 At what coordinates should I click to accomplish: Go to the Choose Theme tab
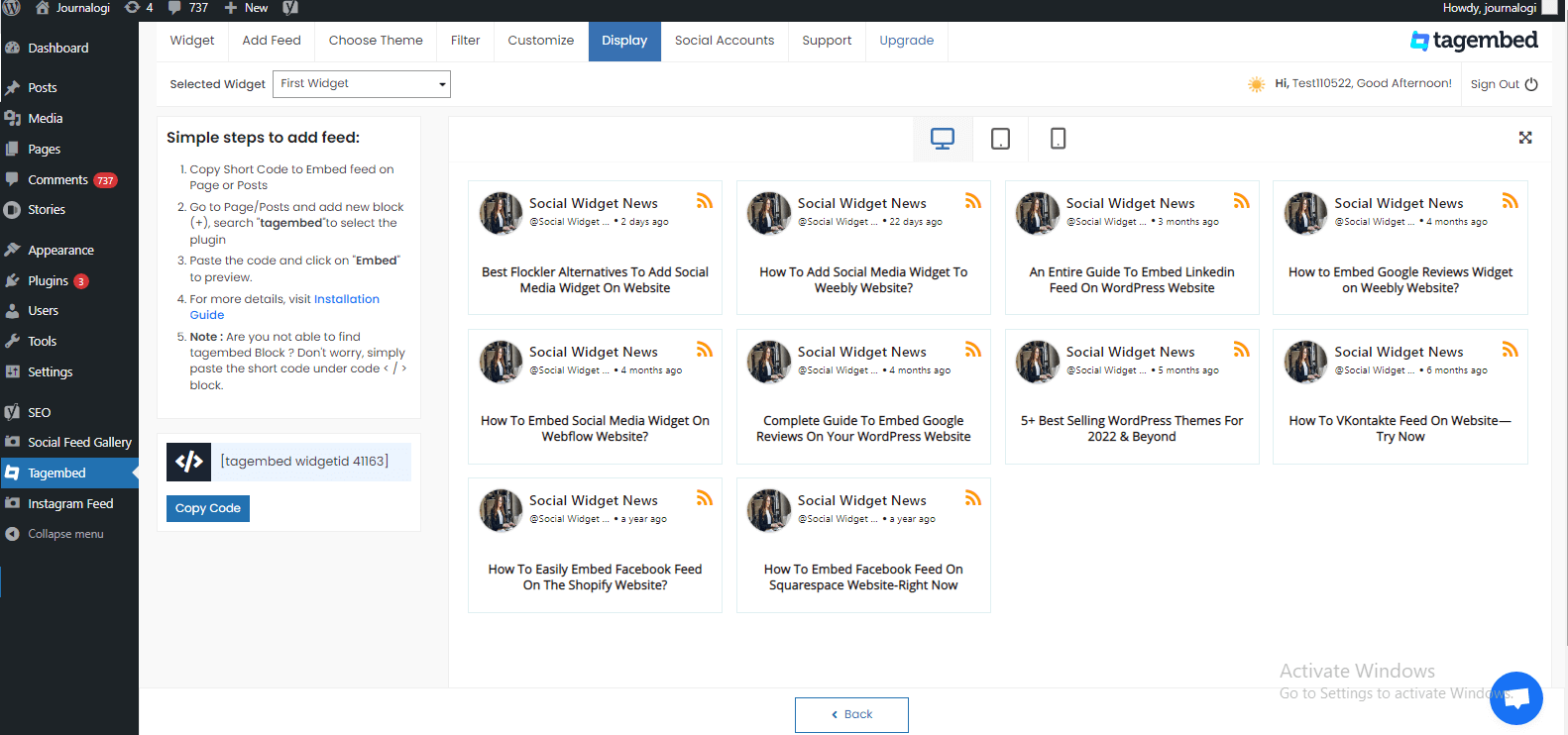pyautogui.click(x=376, y=41)
